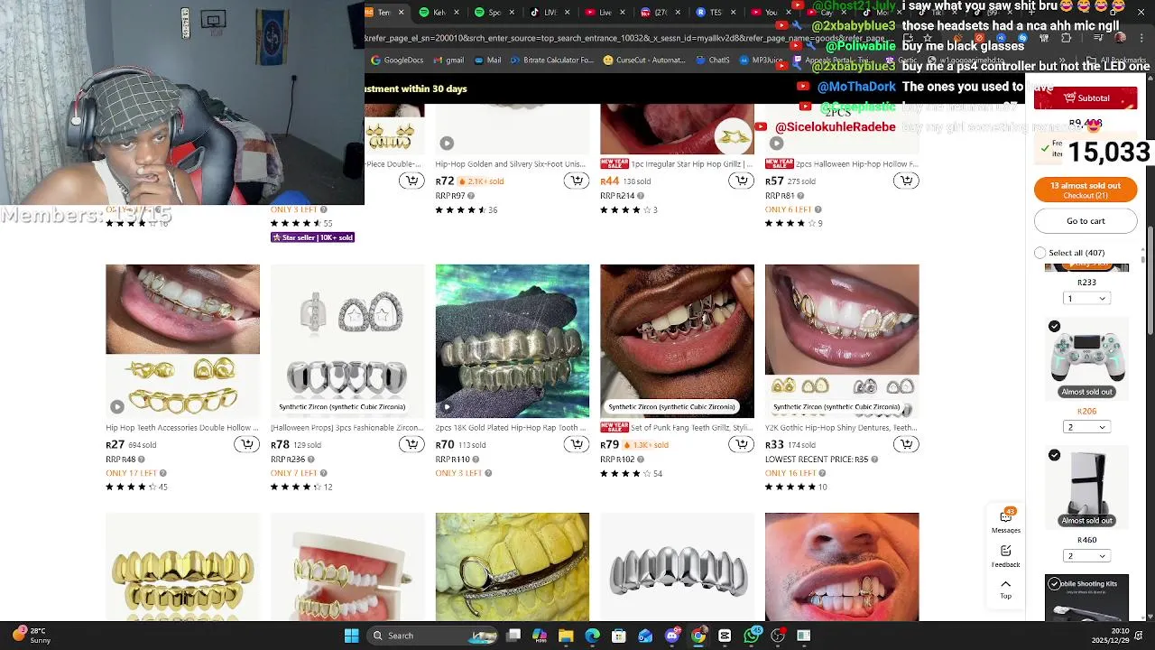Toggle the Select all (407) radio button
The width and height of the screenshot is (1155, 650).
click(x=1040, y=253)
